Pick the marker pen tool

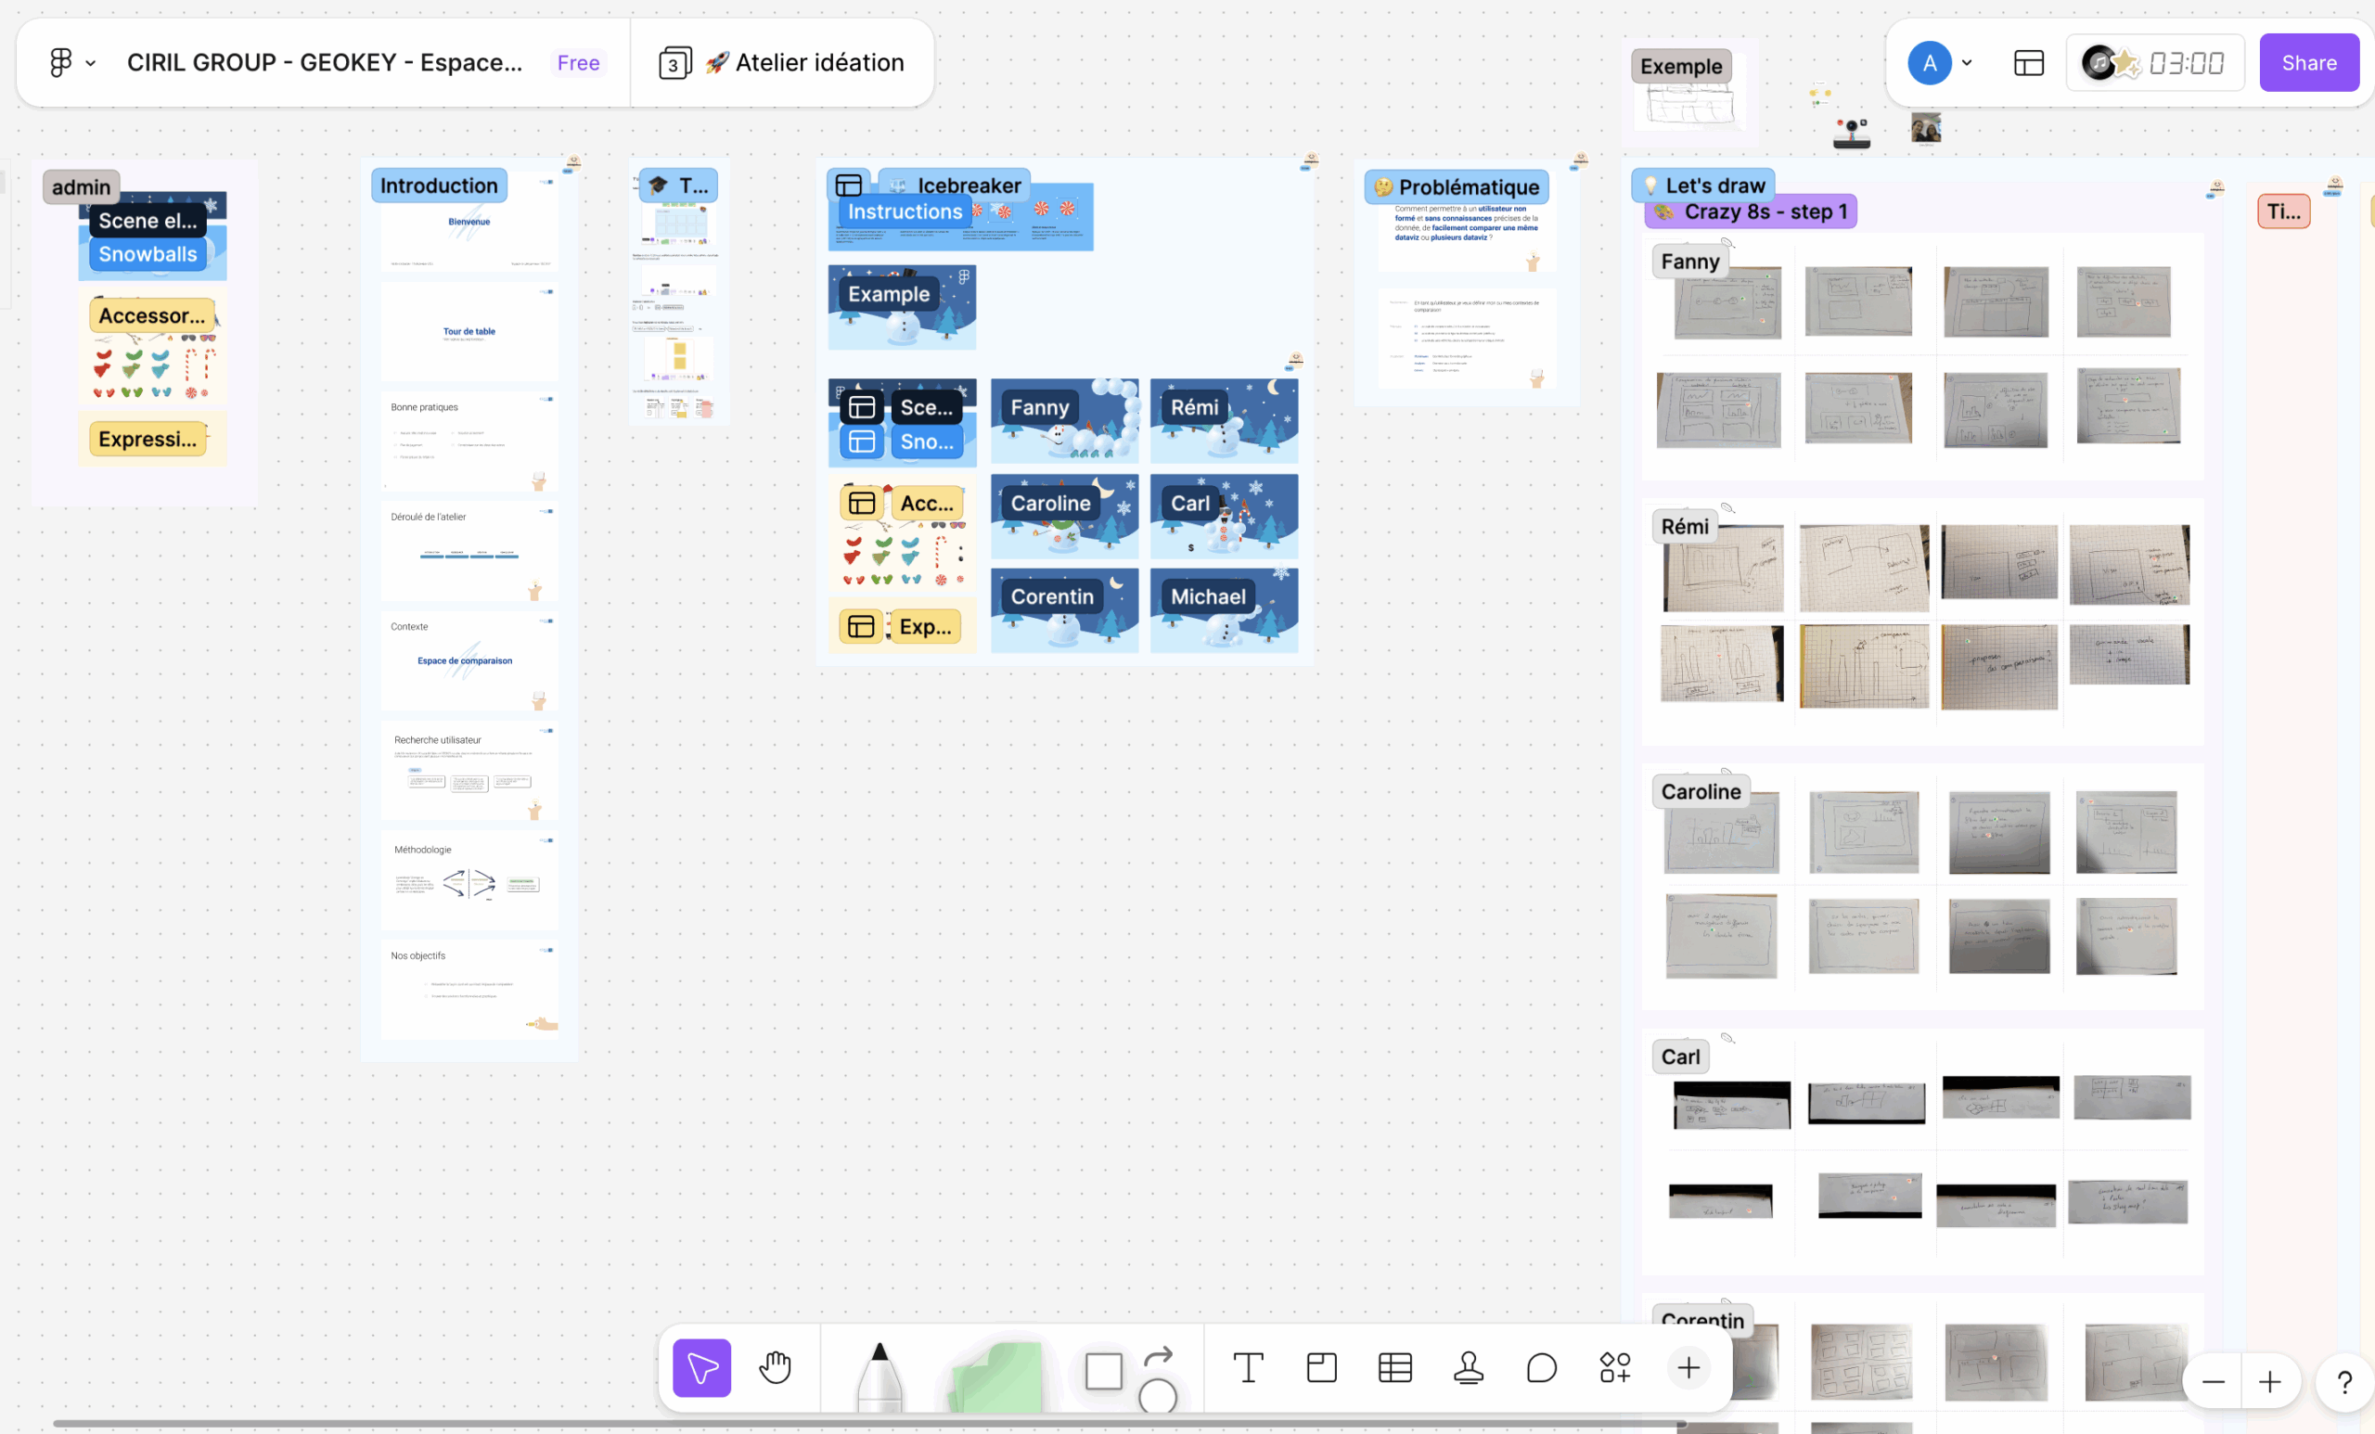tap(879, 1376)
